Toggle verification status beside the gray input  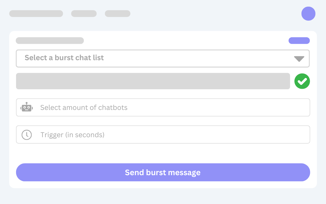[x=302, y=81]
